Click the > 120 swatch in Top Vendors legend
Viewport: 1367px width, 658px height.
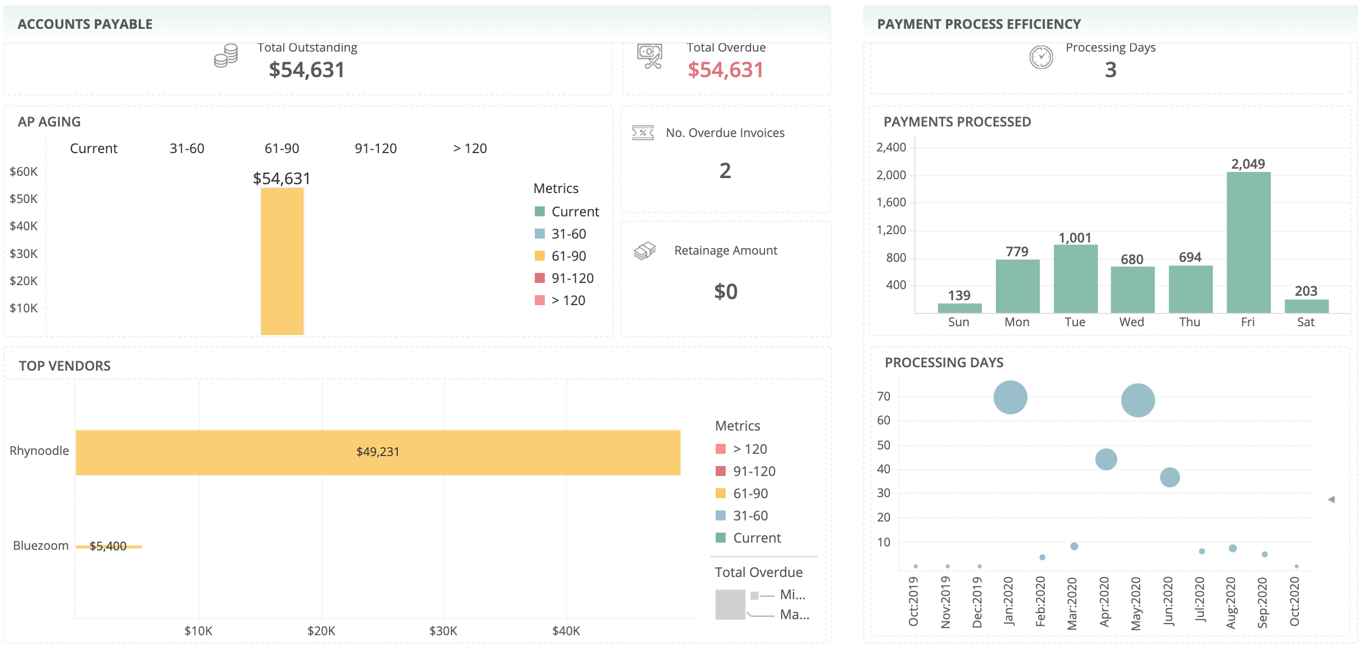[x=721, y=449]
